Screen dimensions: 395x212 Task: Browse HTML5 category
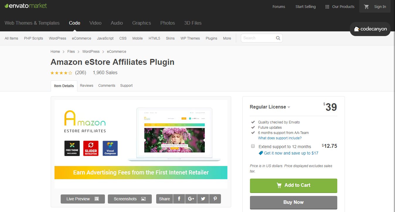tap(154, 38)
